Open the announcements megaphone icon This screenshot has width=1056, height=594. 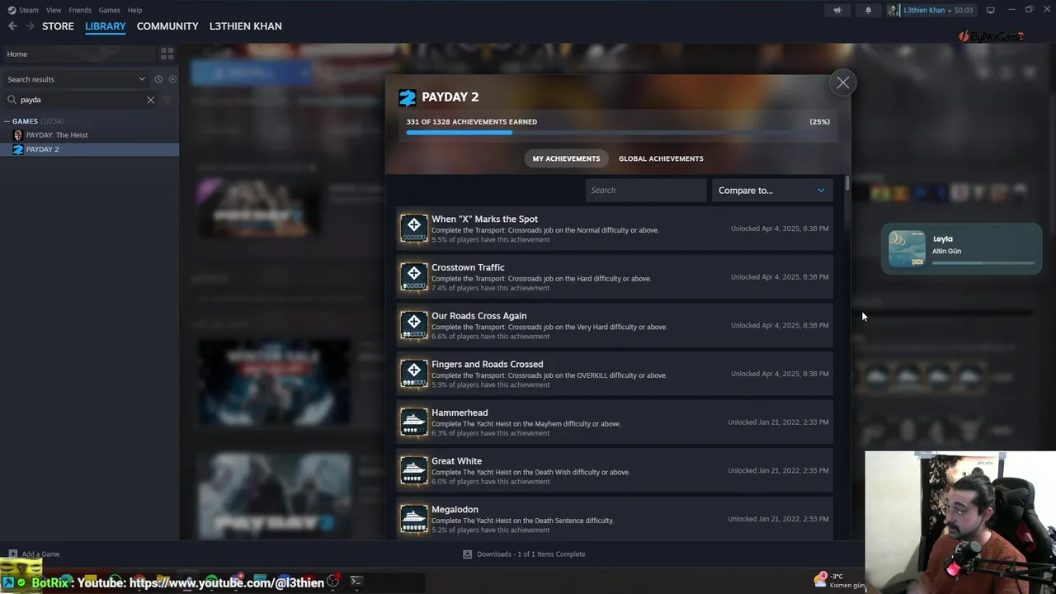pos(837,10)
